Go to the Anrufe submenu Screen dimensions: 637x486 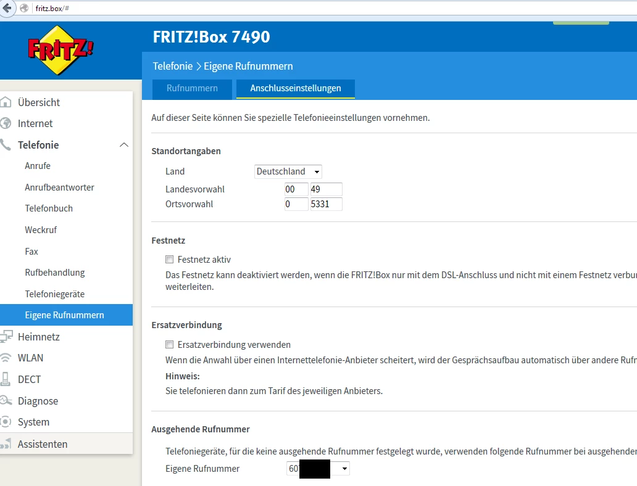pyautogui.click(x=38, y=166)
